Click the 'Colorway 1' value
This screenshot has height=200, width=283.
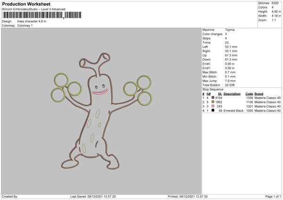[x=25, y=25]
